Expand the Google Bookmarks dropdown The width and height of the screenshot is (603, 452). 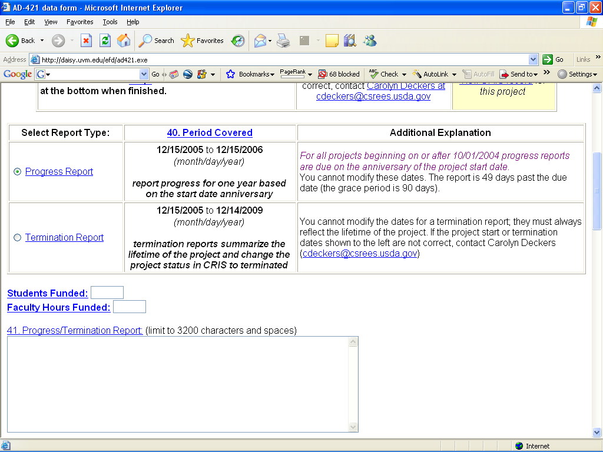click(x=272, y=74)
